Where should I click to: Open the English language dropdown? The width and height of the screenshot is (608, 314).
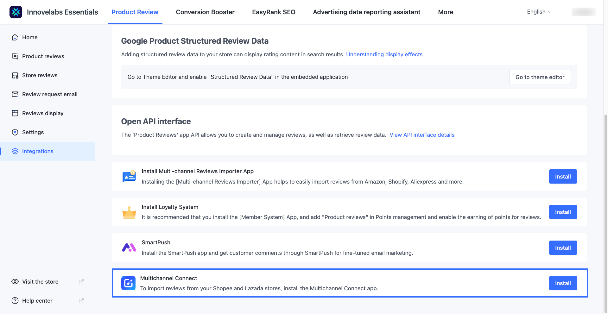pos(539,12)
